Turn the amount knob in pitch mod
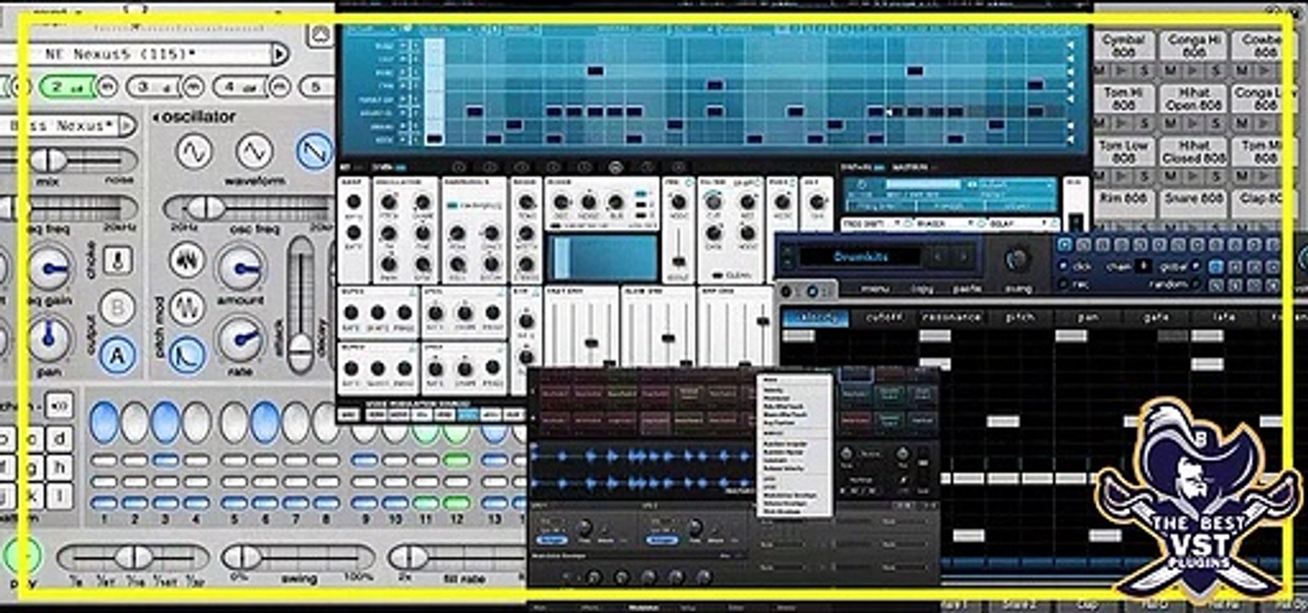Screen dimensions: 1308x613 point(241,268)
